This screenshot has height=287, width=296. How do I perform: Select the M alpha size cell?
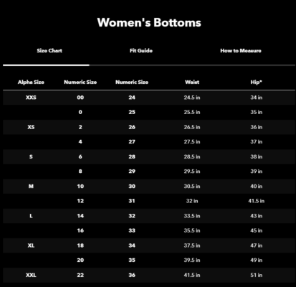(x=31, y=186)
